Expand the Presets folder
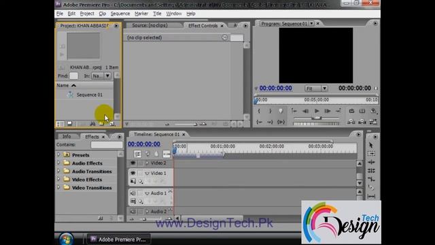Screen dimensions: 435x245 click(58, 154)
